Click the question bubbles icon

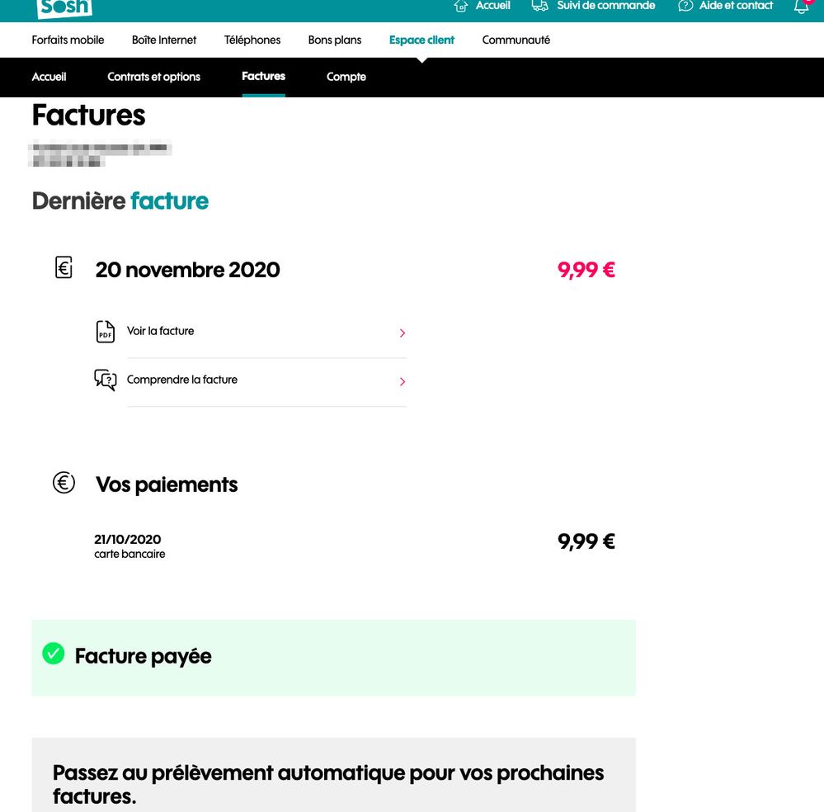pyautogui.click(x=106, y=380)
